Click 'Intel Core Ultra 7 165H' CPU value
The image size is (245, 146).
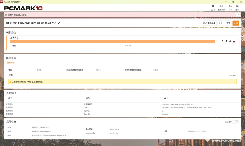pos(40,127)
